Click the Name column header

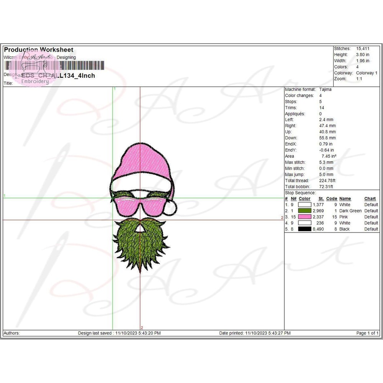[345, 199]
